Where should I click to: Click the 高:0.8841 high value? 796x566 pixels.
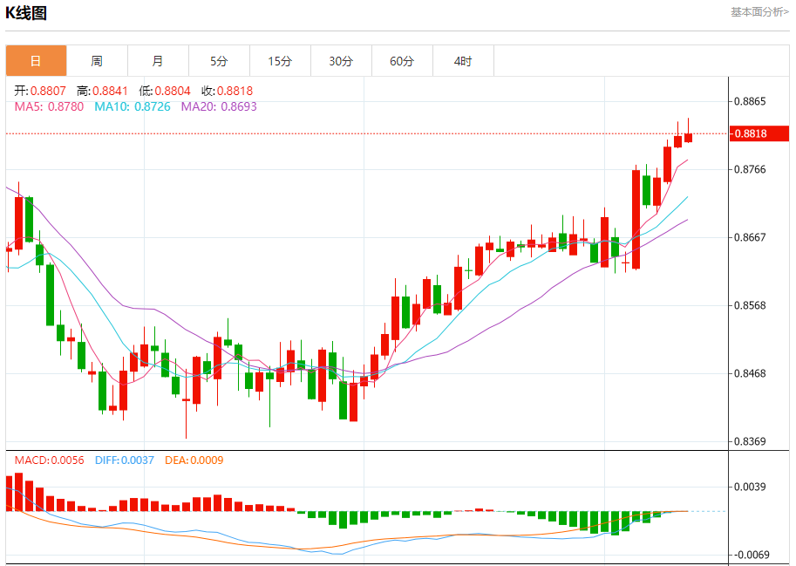pos(102,91)
